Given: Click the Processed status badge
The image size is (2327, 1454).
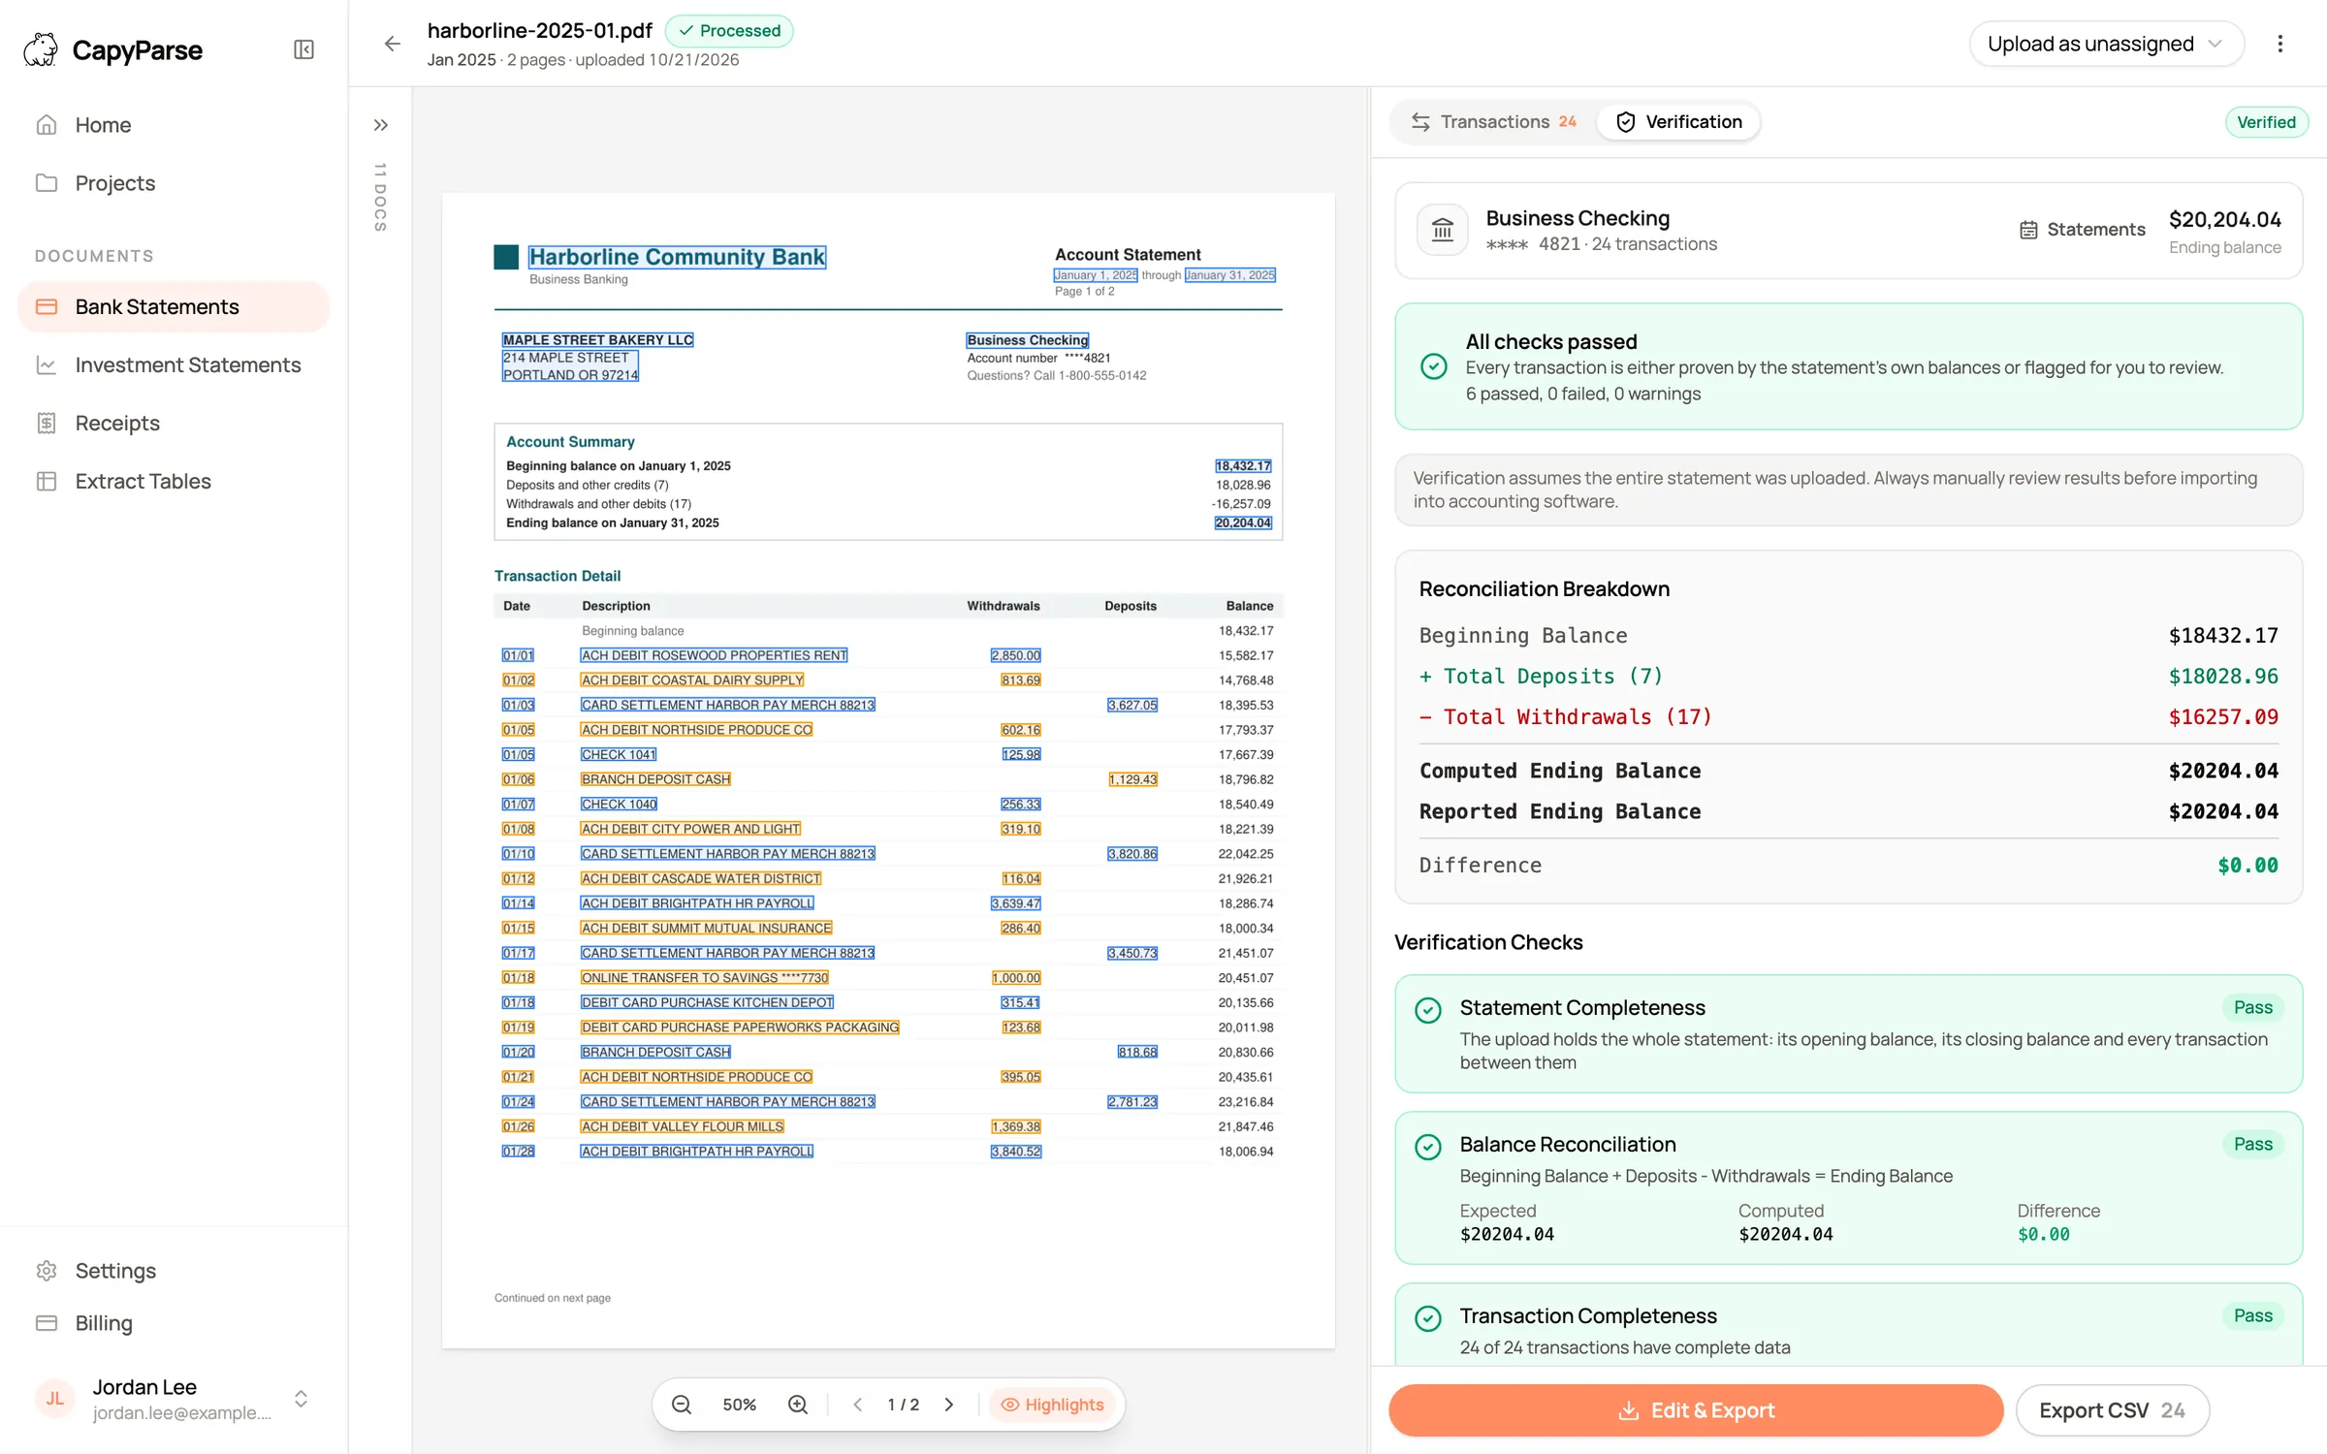Looking at the screenshot, I should point(729,31).
